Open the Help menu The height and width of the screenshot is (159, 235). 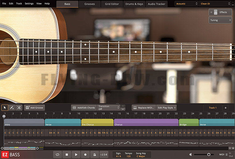47,3
